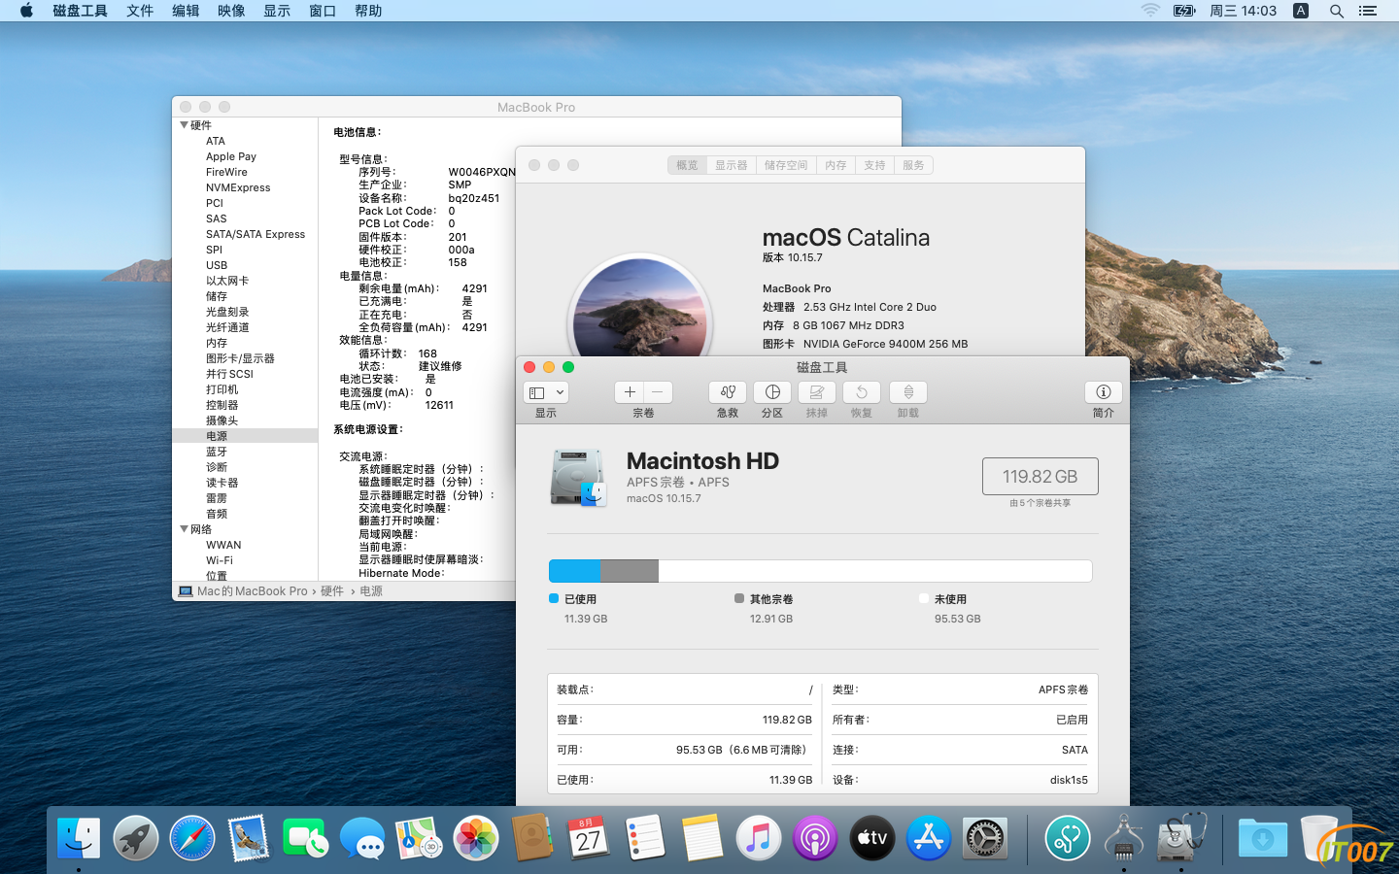Open Music app in the Dock
This screenshot has width=1399, height=874.
tap(759, 837)
